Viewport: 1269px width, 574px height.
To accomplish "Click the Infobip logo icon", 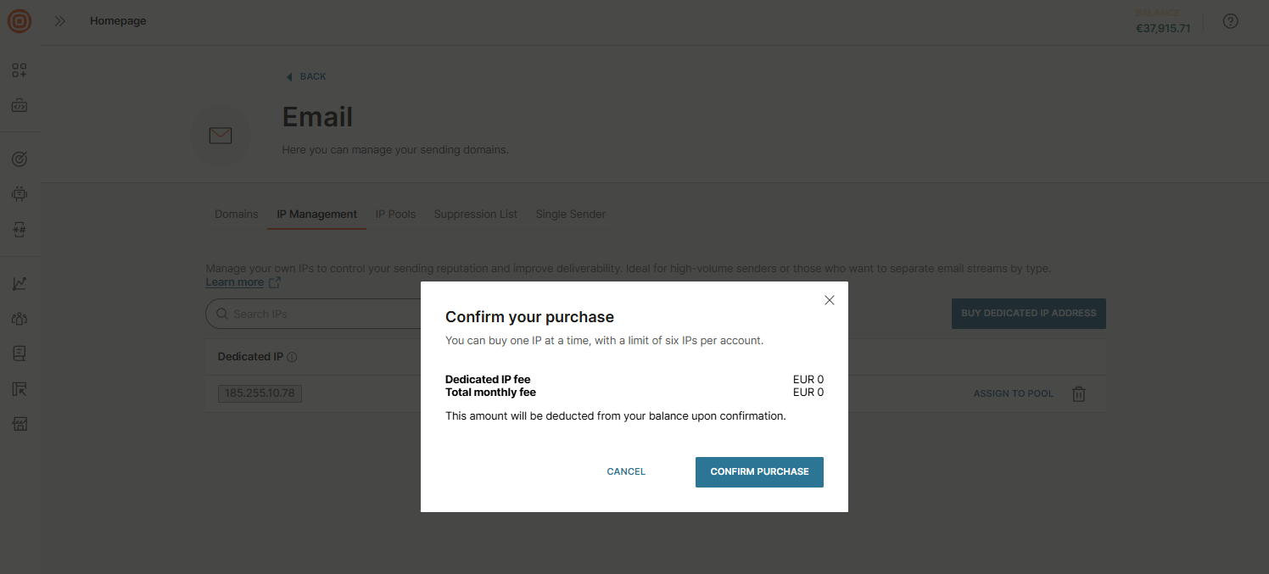I will [19, 21].
